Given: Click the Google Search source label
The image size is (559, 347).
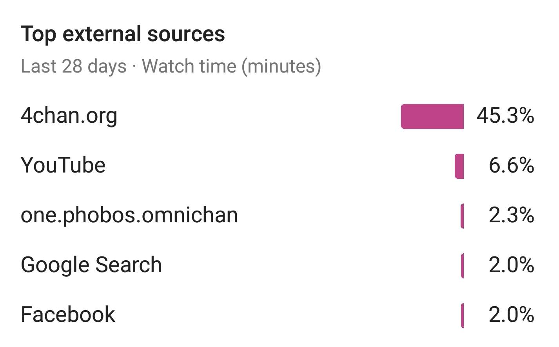Looking at the screenshot, I should (x=91, y=265).
